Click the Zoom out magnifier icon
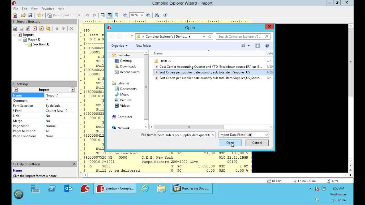This screenshot has width=365, height=205. pyautogui.click(x=125, y=15)
